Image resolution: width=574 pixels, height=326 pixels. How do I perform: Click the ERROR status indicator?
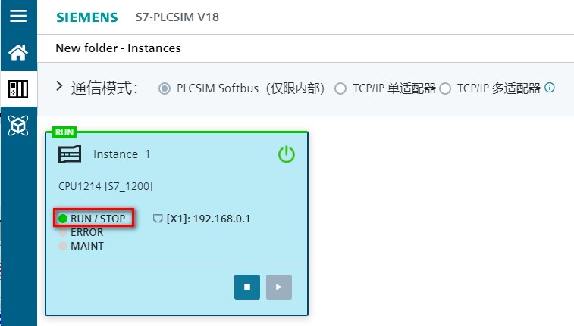(x=63, y=232)
